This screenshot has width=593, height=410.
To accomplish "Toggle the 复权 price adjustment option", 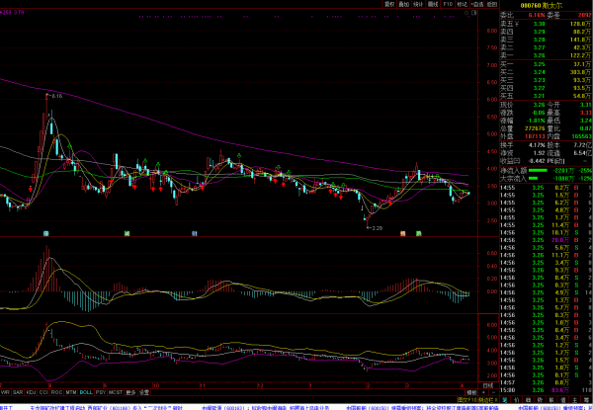I will (389, 4).
